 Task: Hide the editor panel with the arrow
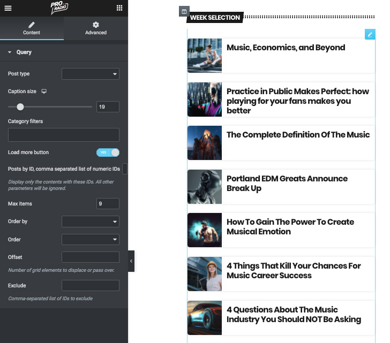click(x=131, y=261)
